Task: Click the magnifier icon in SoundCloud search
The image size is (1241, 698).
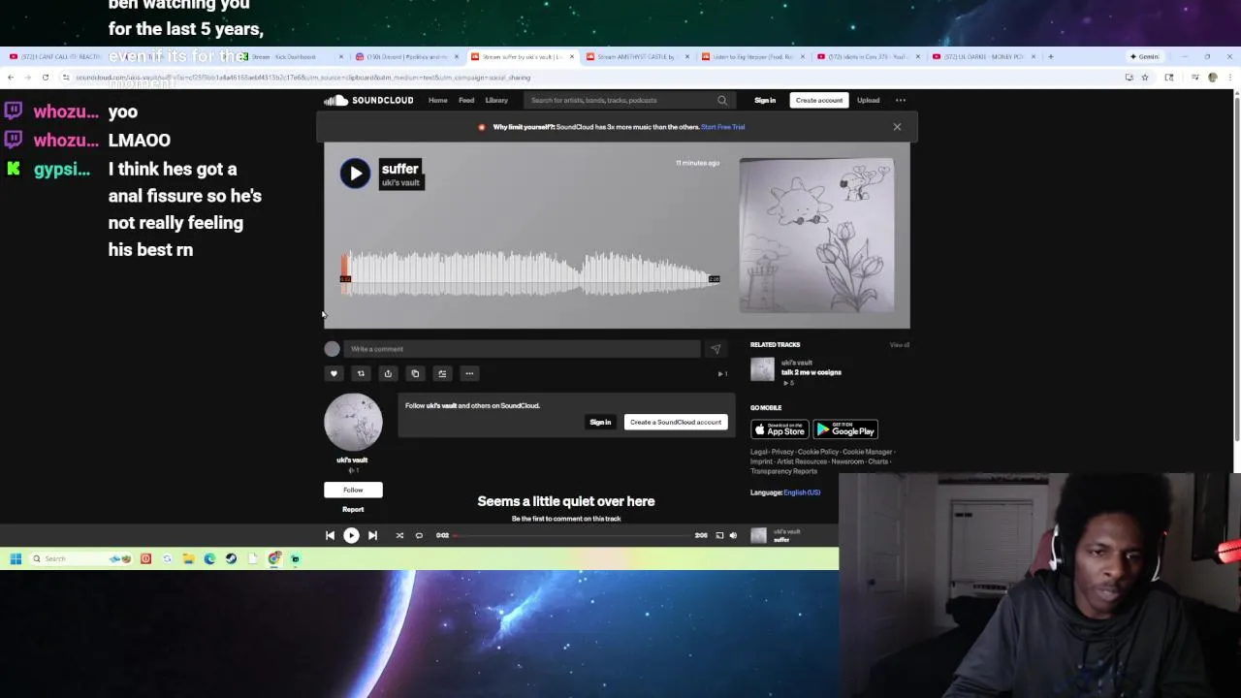Action: (722, 100)
